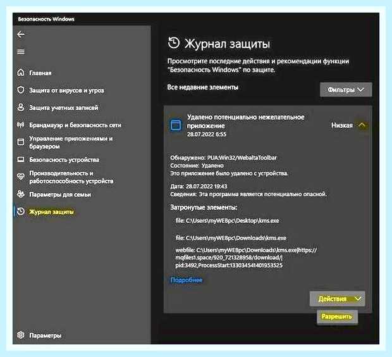Open the Действия dropdown button
This screenshot has height=357, width=392.
(337, 299)
